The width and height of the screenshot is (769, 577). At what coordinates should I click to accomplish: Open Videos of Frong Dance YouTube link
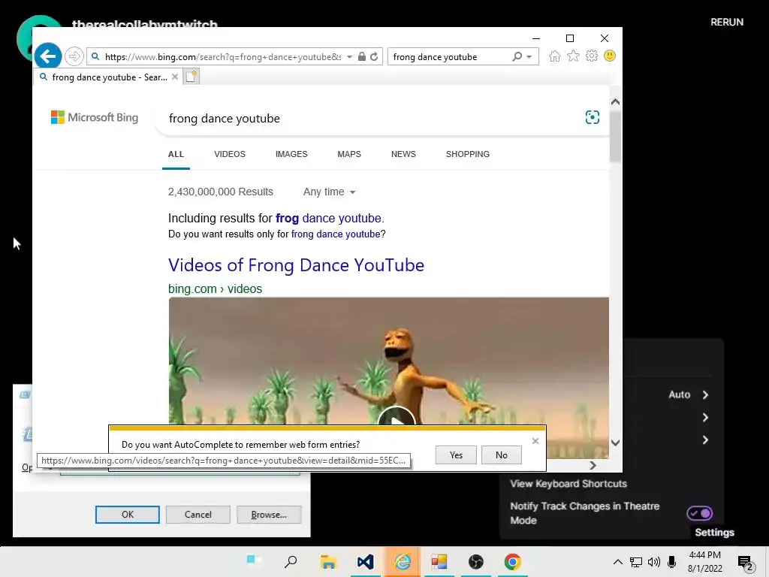pos(296,265)
